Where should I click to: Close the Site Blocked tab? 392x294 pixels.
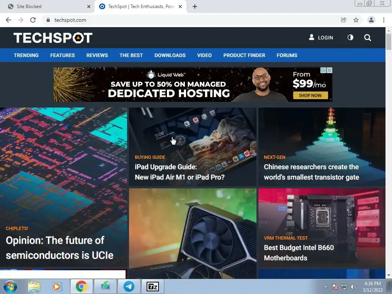pos(89,7)
